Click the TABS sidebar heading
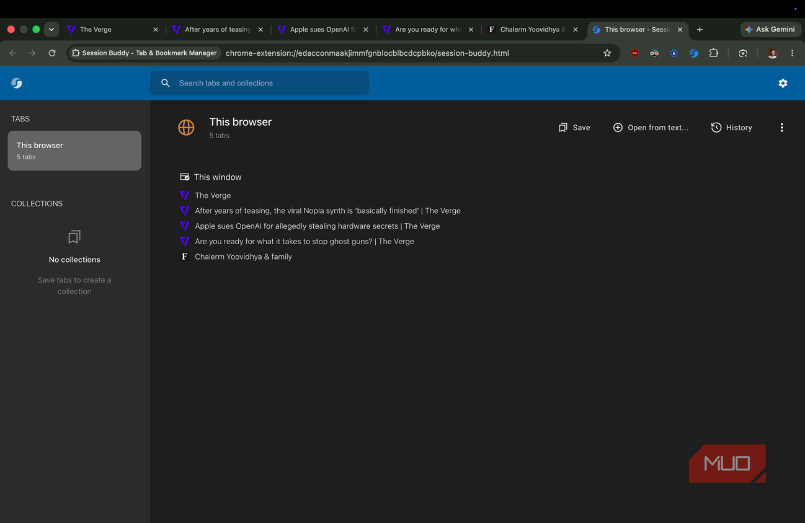 (x=20, y=119)
